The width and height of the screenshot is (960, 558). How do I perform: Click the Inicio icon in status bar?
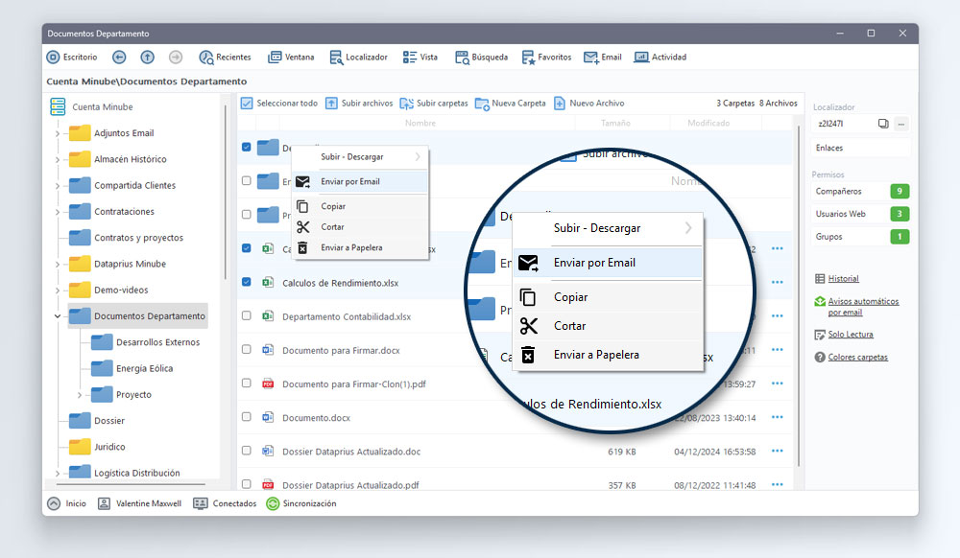click(x=54, y=503)
